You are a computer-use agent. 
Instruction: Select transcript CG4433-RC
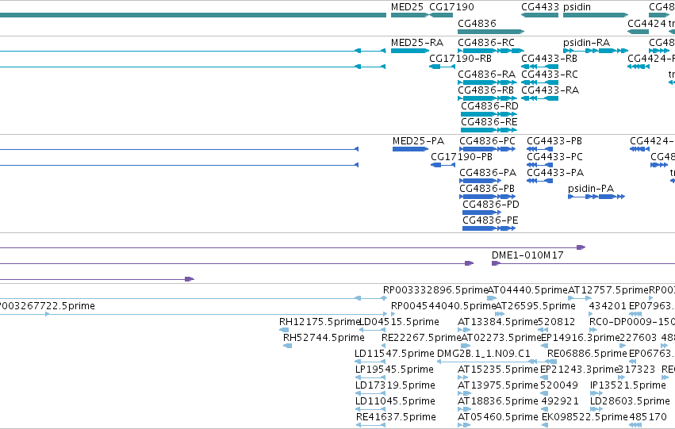[540, 82]
